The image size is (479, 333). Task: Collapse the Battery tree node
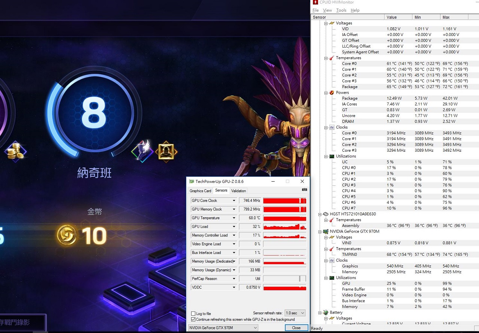pos(320,312)
